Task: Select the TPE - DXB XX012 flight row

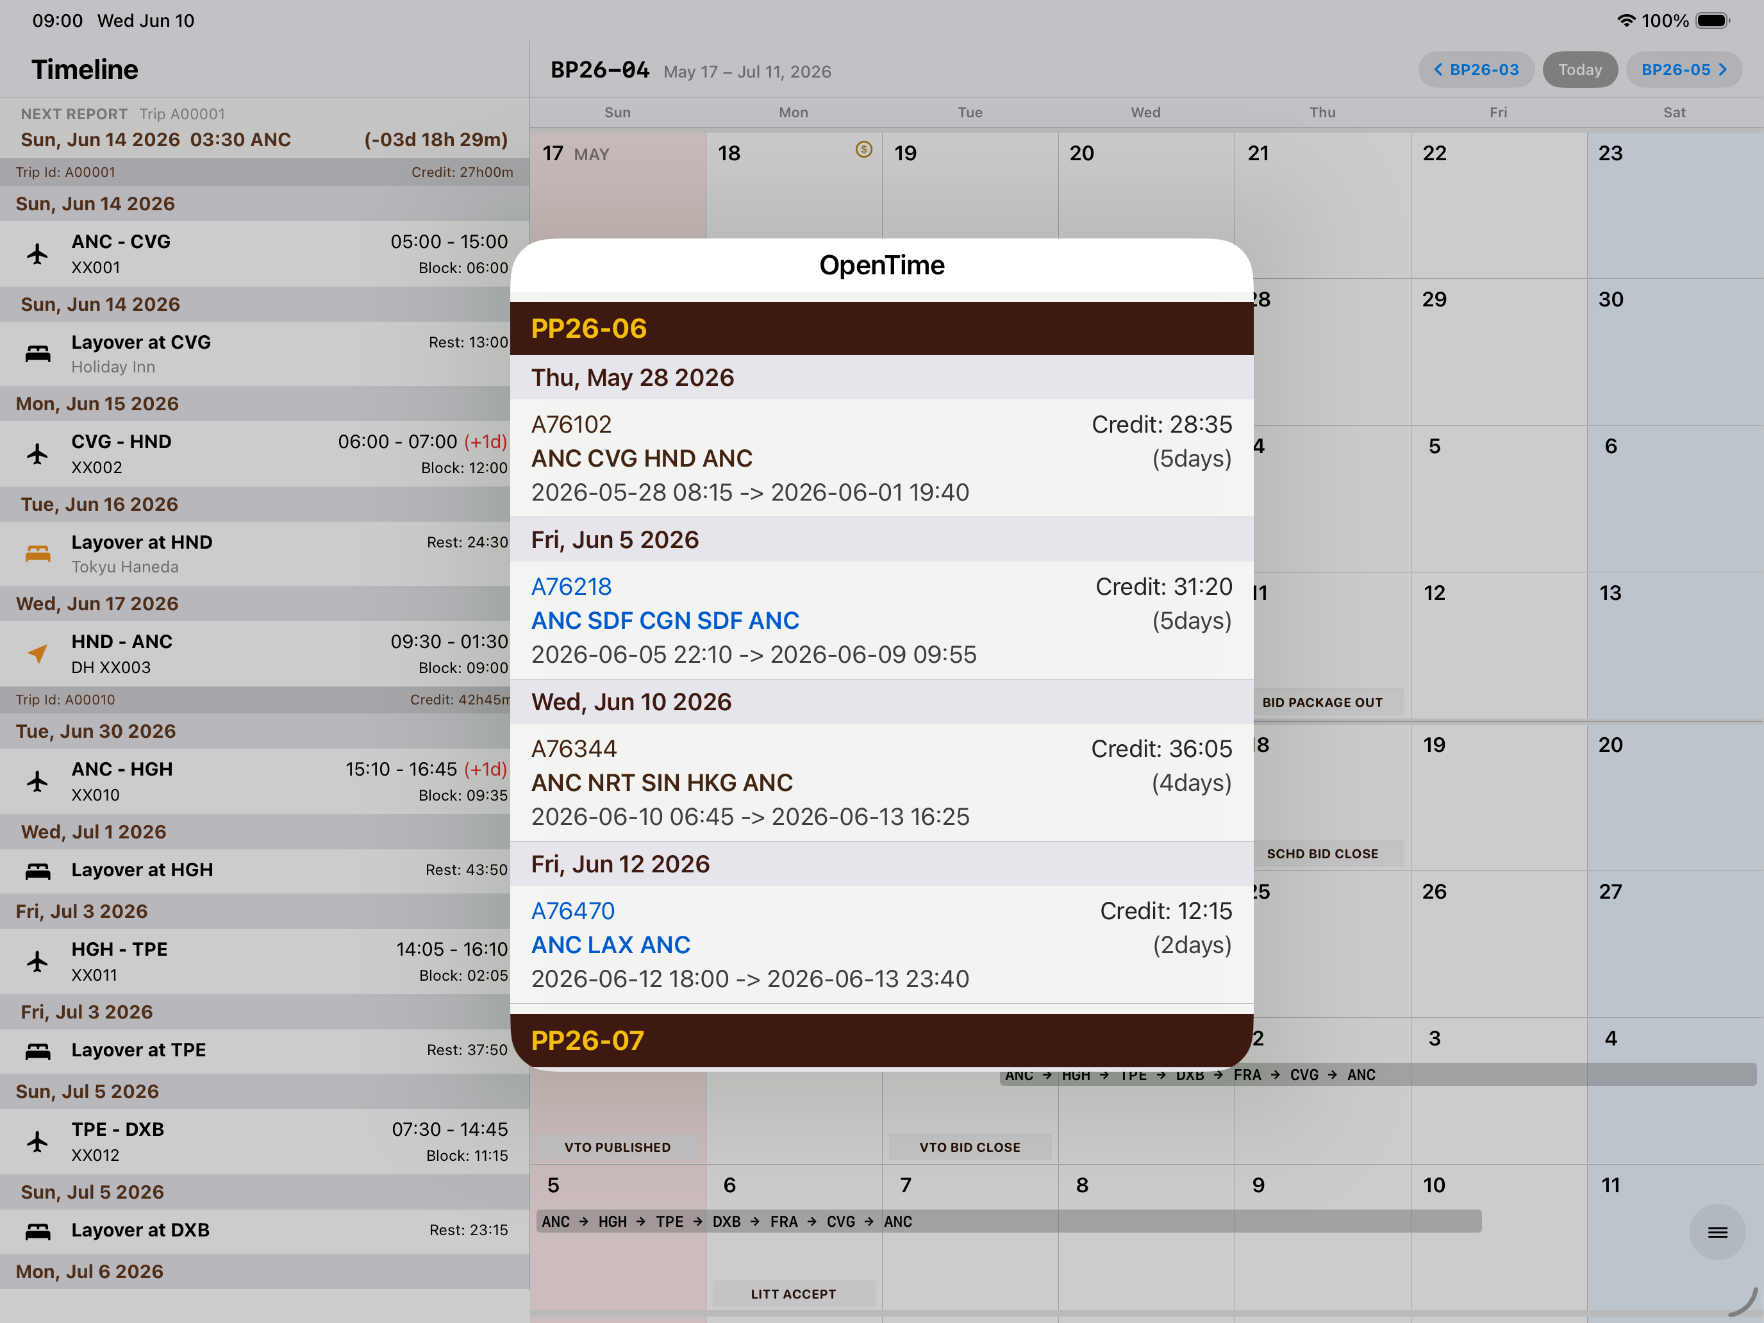Action: tap(265, 1142)
